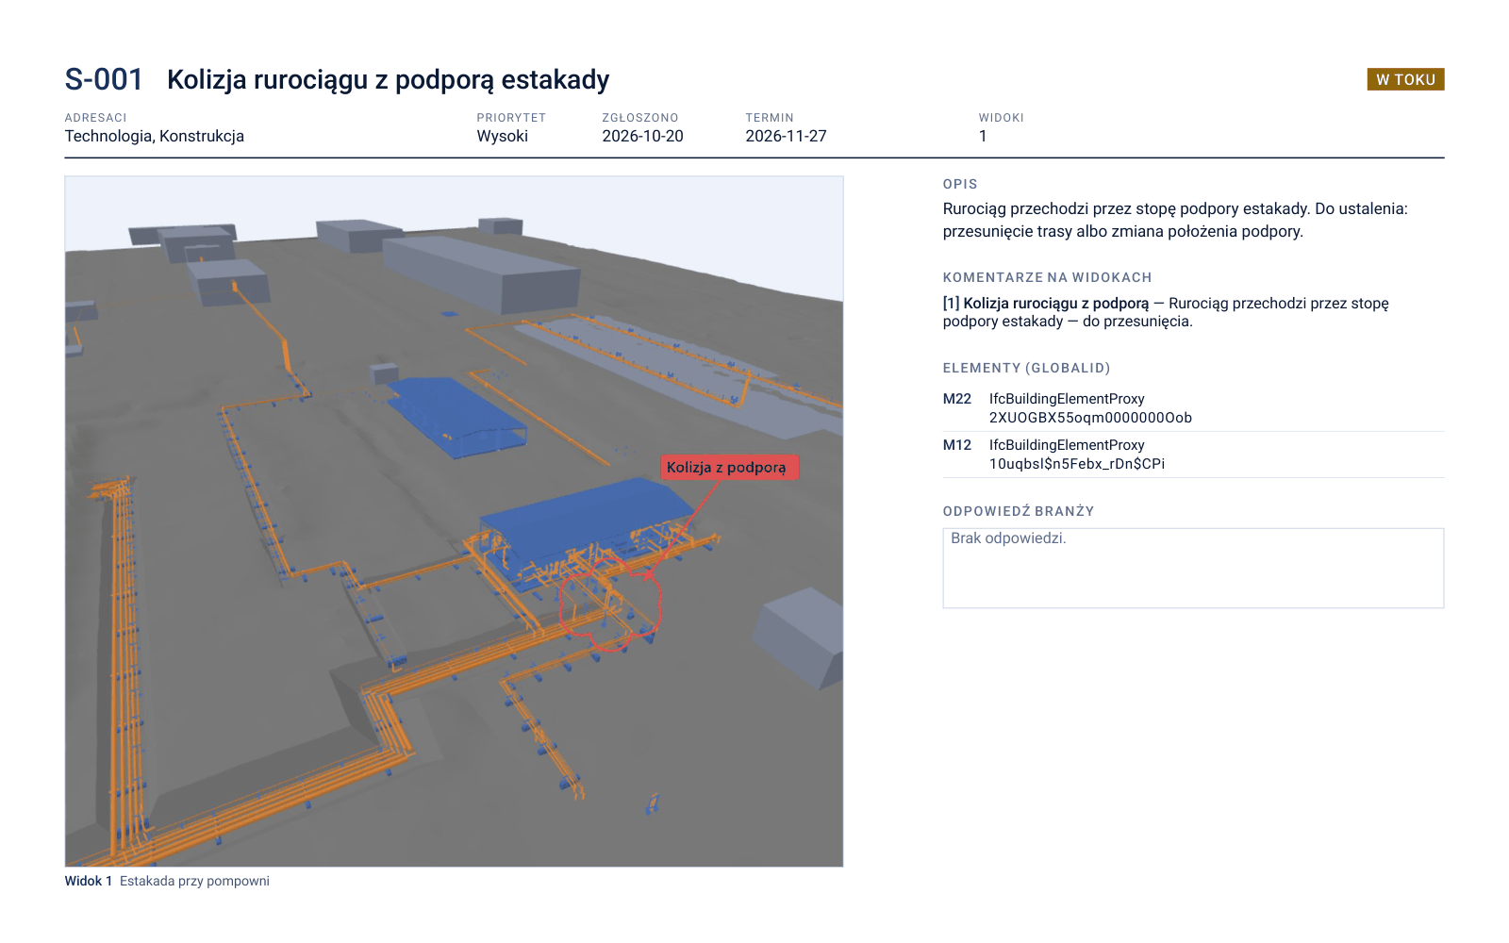Click the 'KOMENTARZE NA WIDOKACH' heading

coord(1048,277)
